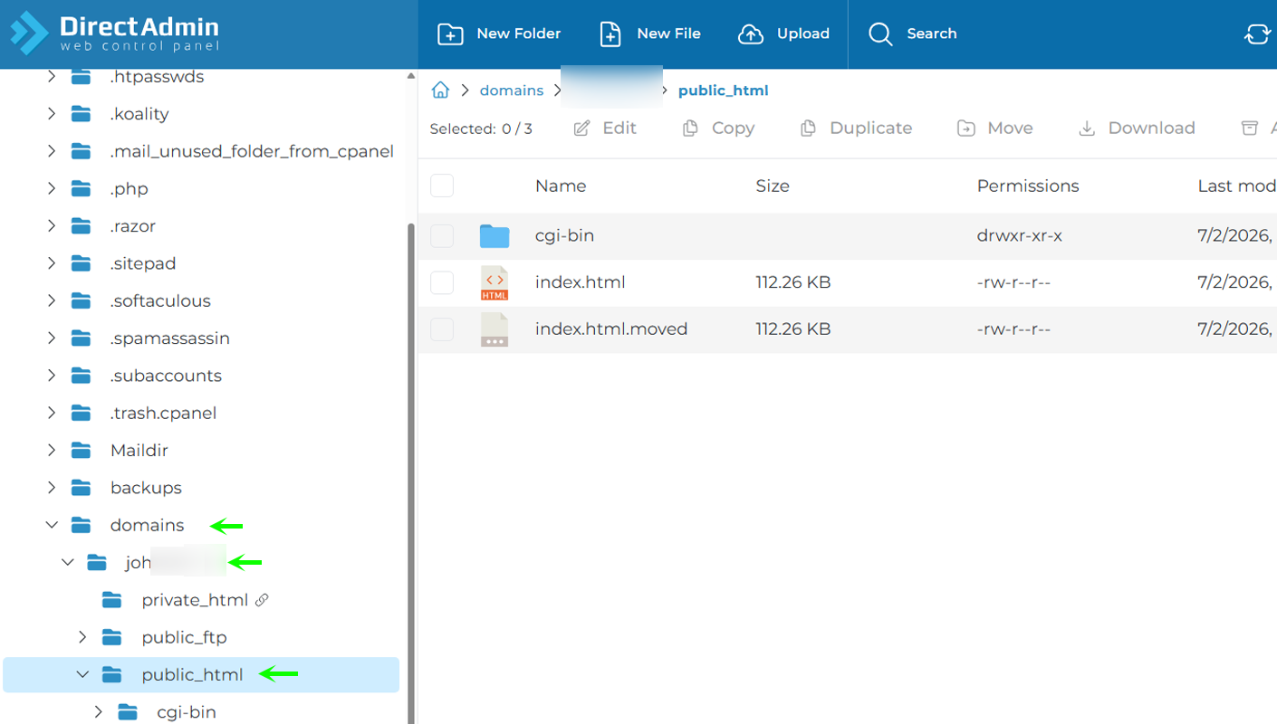The image size is (1277, 724).
Task: Click the .trash.cpanel folder icon
Action: [82, 413]
